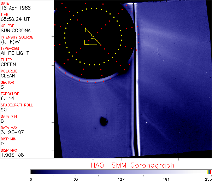This screenshot has height=181, width=212.
Task: Click the 63 tick label under the color bar
Action: (76, 179)
